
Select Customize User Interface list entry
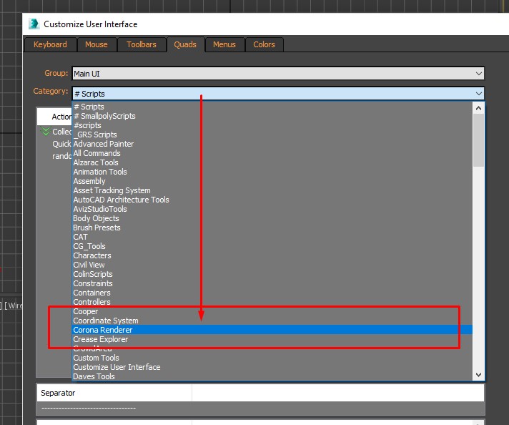point(117,367)
